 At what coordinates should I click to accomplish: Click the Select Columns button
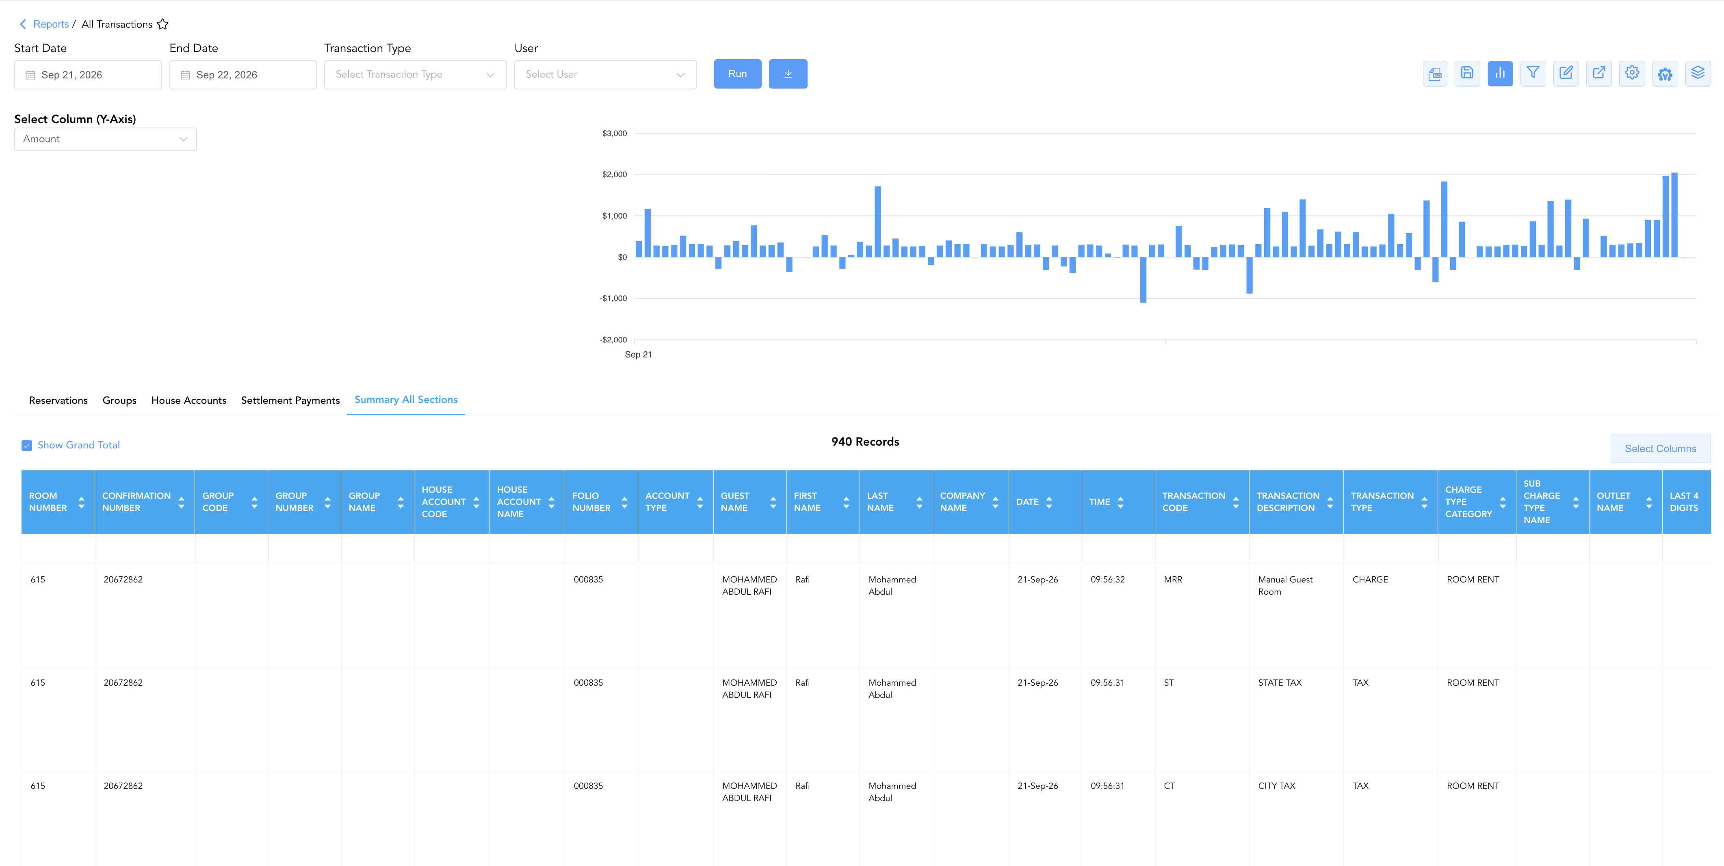1660,448
